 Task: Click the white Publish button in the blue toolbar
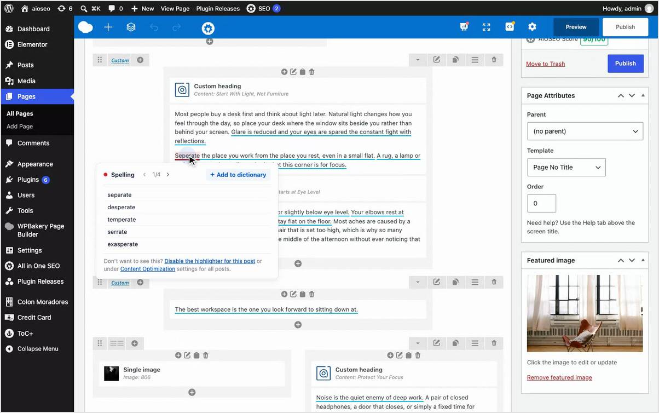(x=625, y=27)
